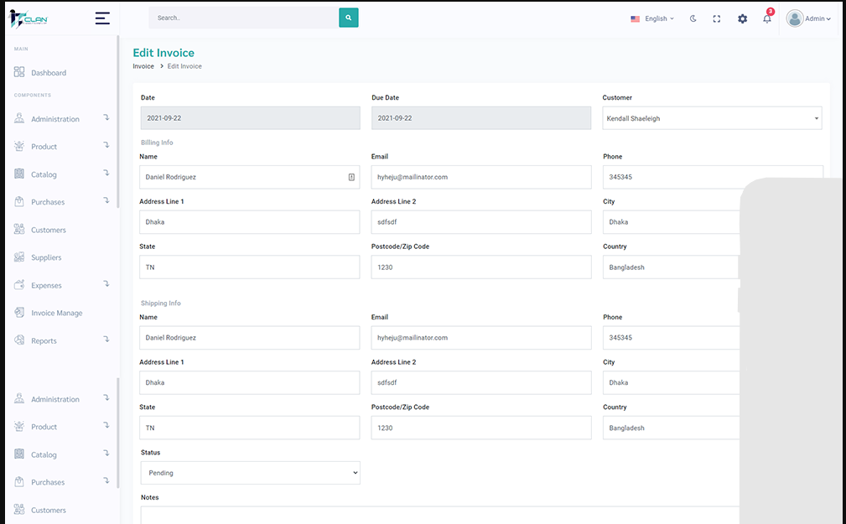The width and height of the screenshot is (846, 524).
Task: Open the Status dropdown showing Pending
Action: pos(250,473)
